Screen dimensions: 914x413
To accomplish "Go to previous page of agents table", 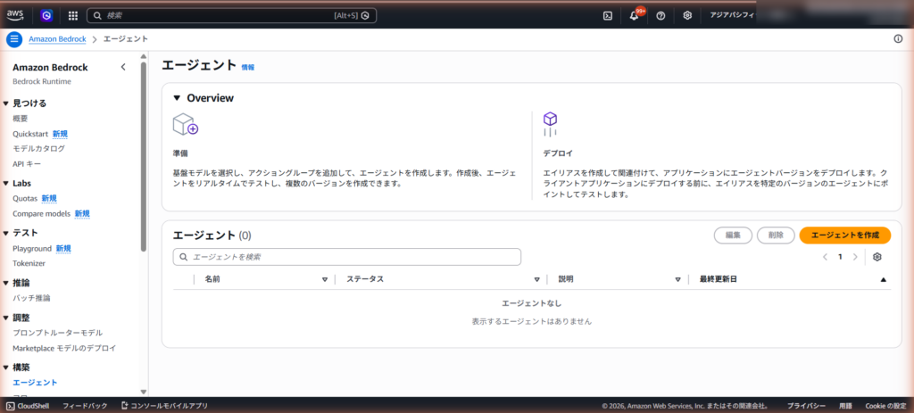I will click(x=825, y=257).
